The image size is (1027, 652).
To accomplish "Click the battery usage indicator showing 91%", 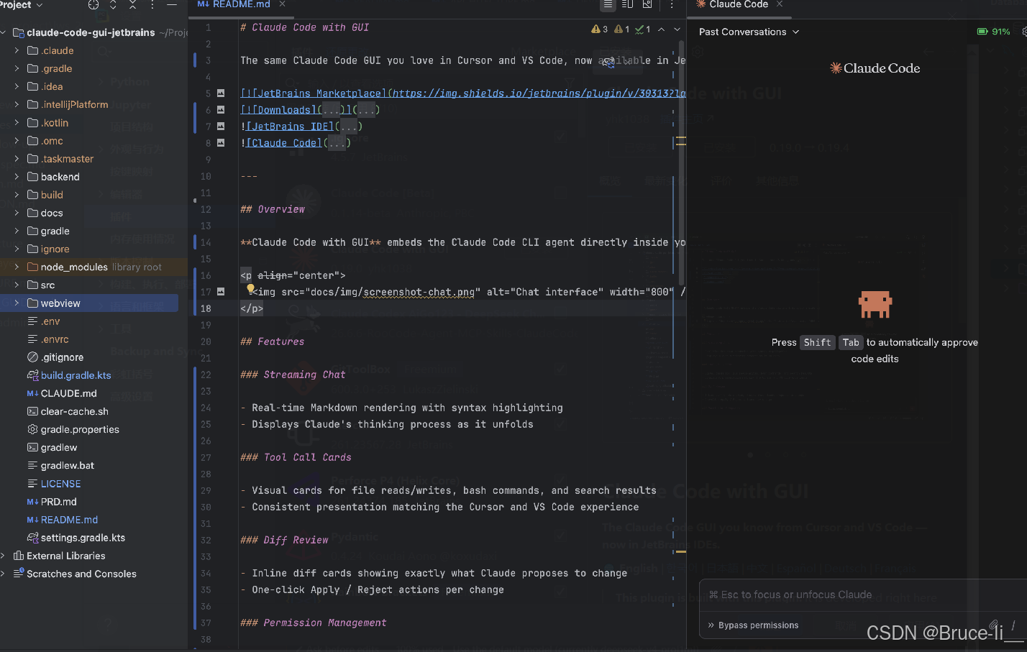I will (993, 32).
